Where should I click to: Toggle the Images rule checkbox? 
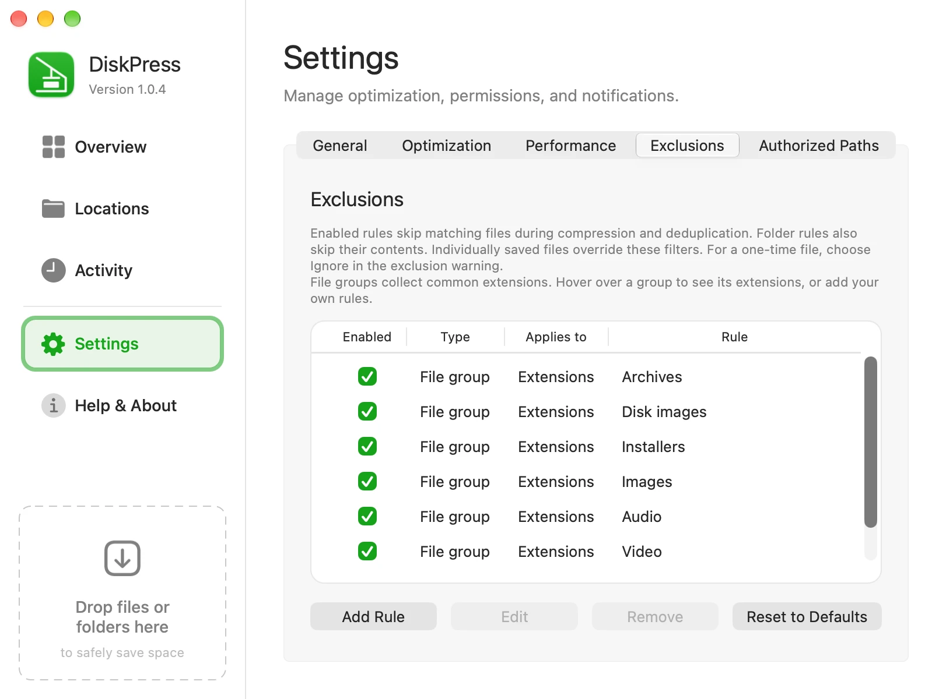pyautogui.click(x=367, y=481)
